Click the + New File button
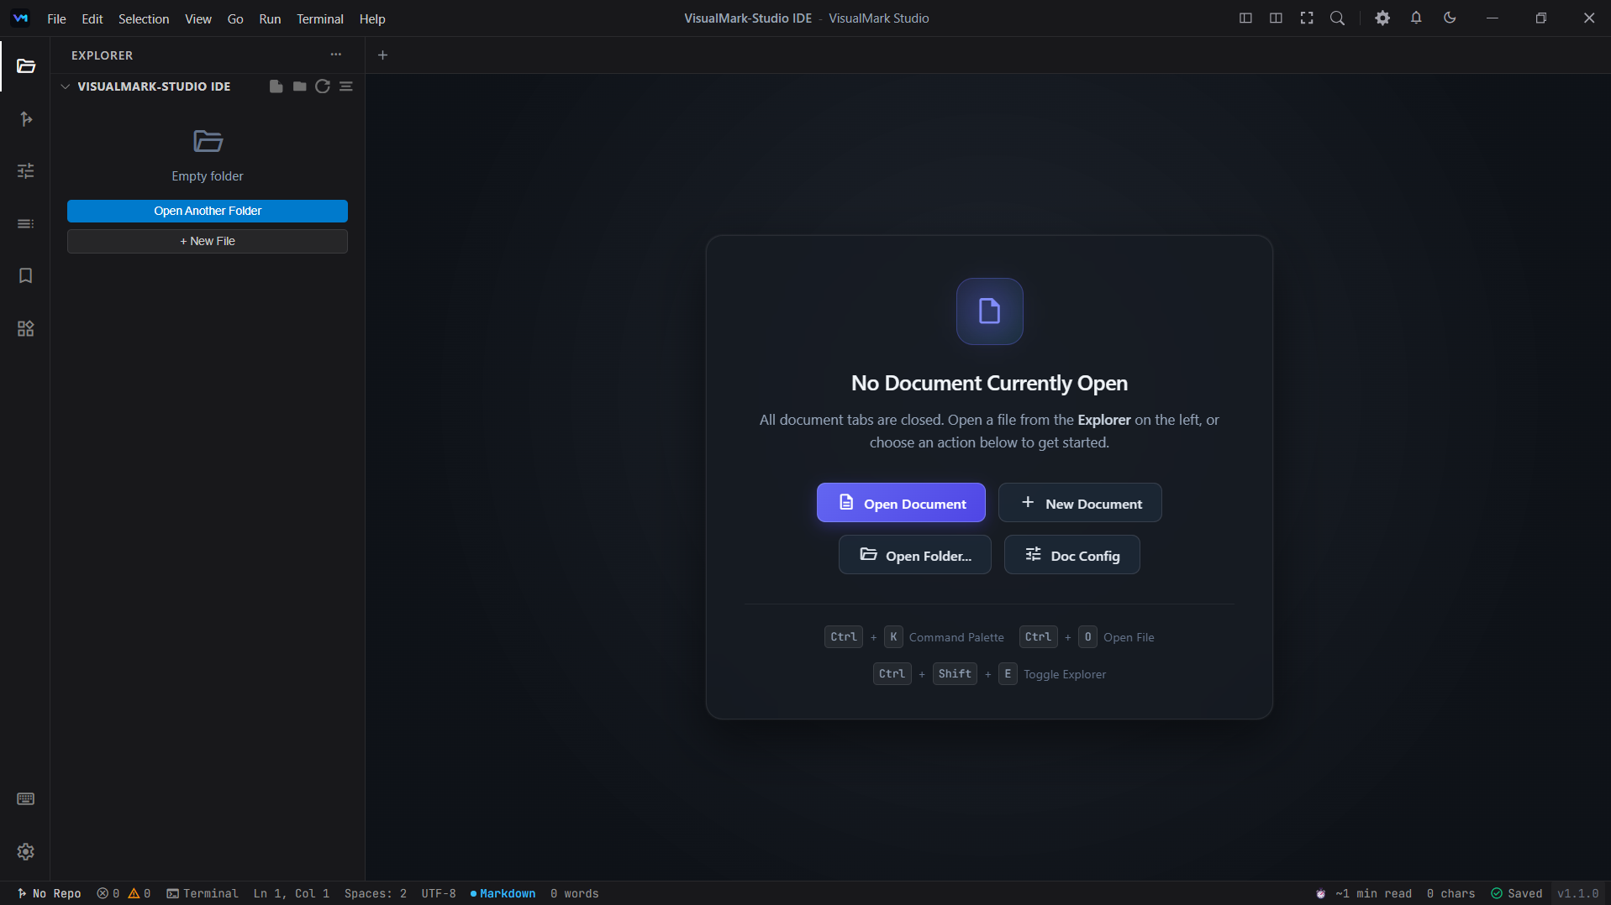Viewport: 1611px width, 905px height. click(208, 241)
